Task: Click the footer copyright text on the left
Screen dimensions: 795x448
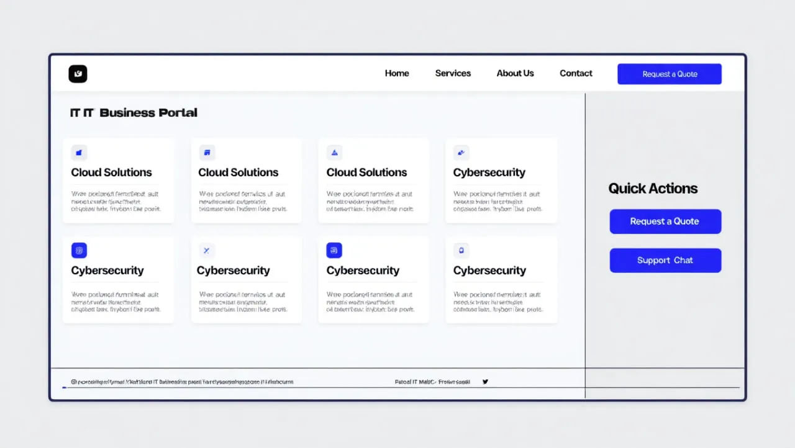Action: (182, 382)
